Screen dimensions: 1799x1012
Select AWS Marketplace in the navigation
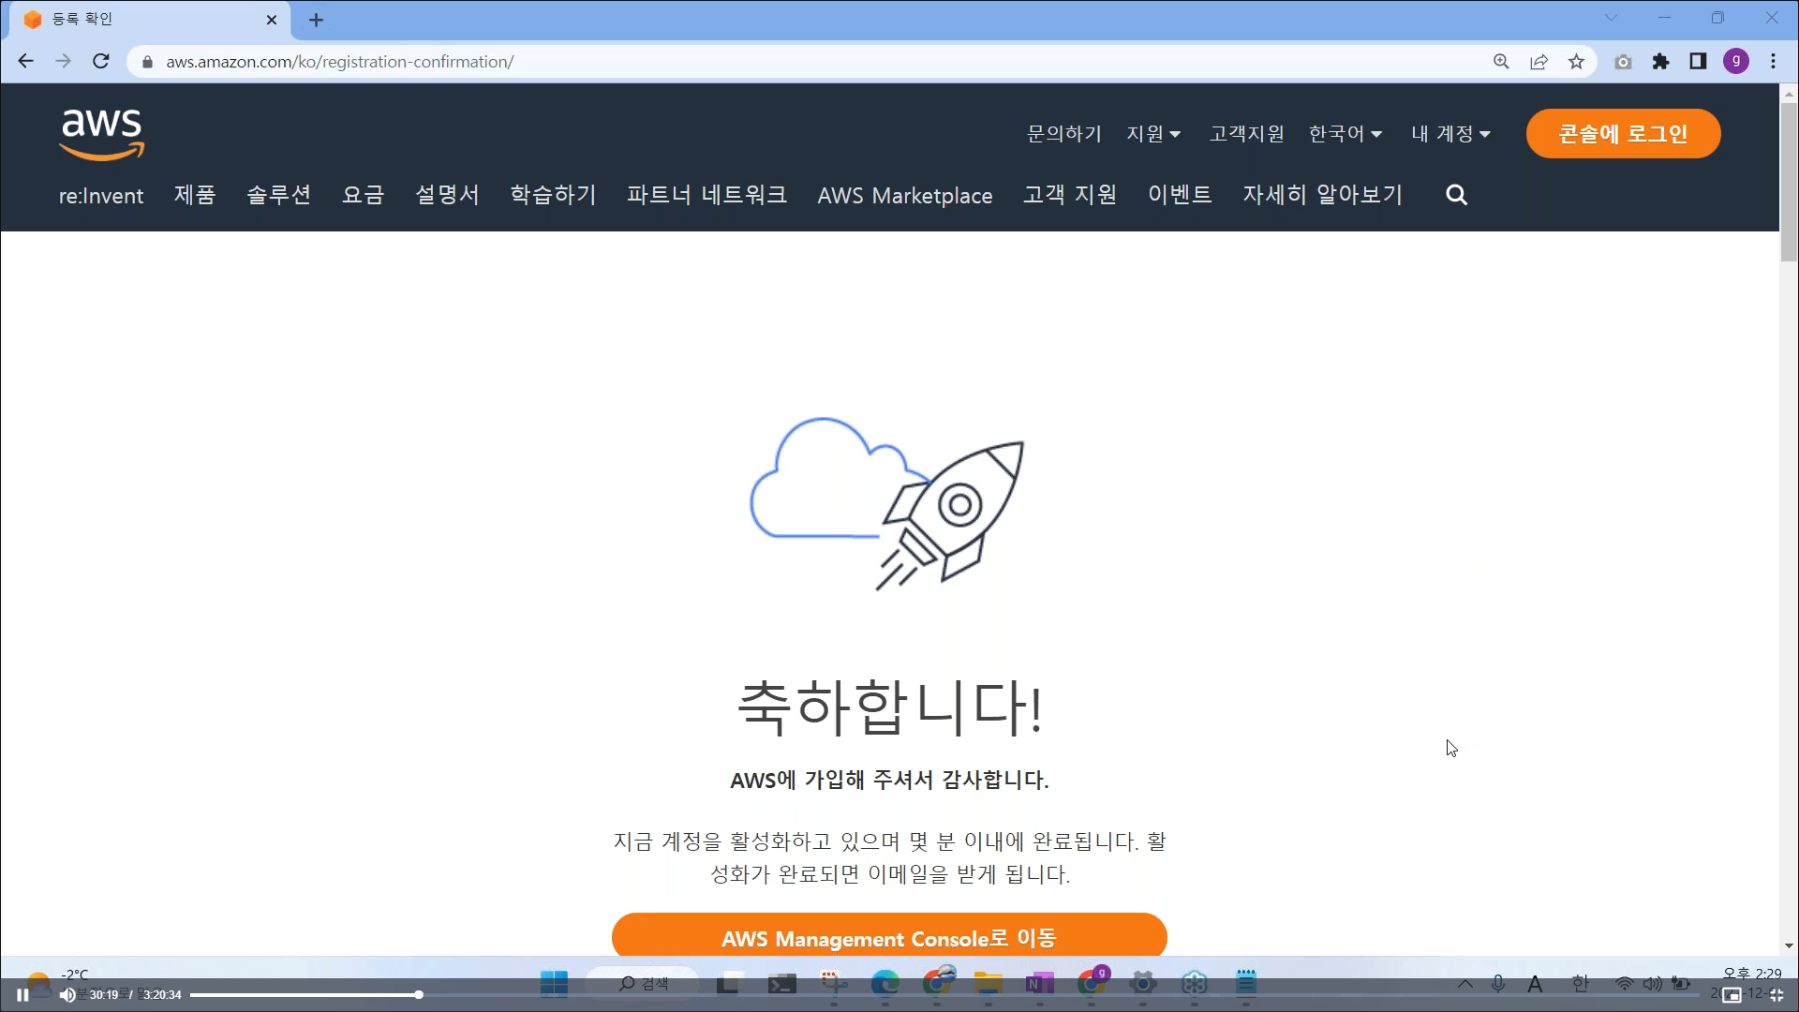pos(904,196)
